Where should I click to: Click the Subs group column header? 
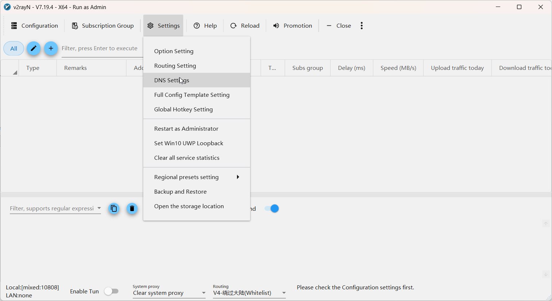click(308, 68)
